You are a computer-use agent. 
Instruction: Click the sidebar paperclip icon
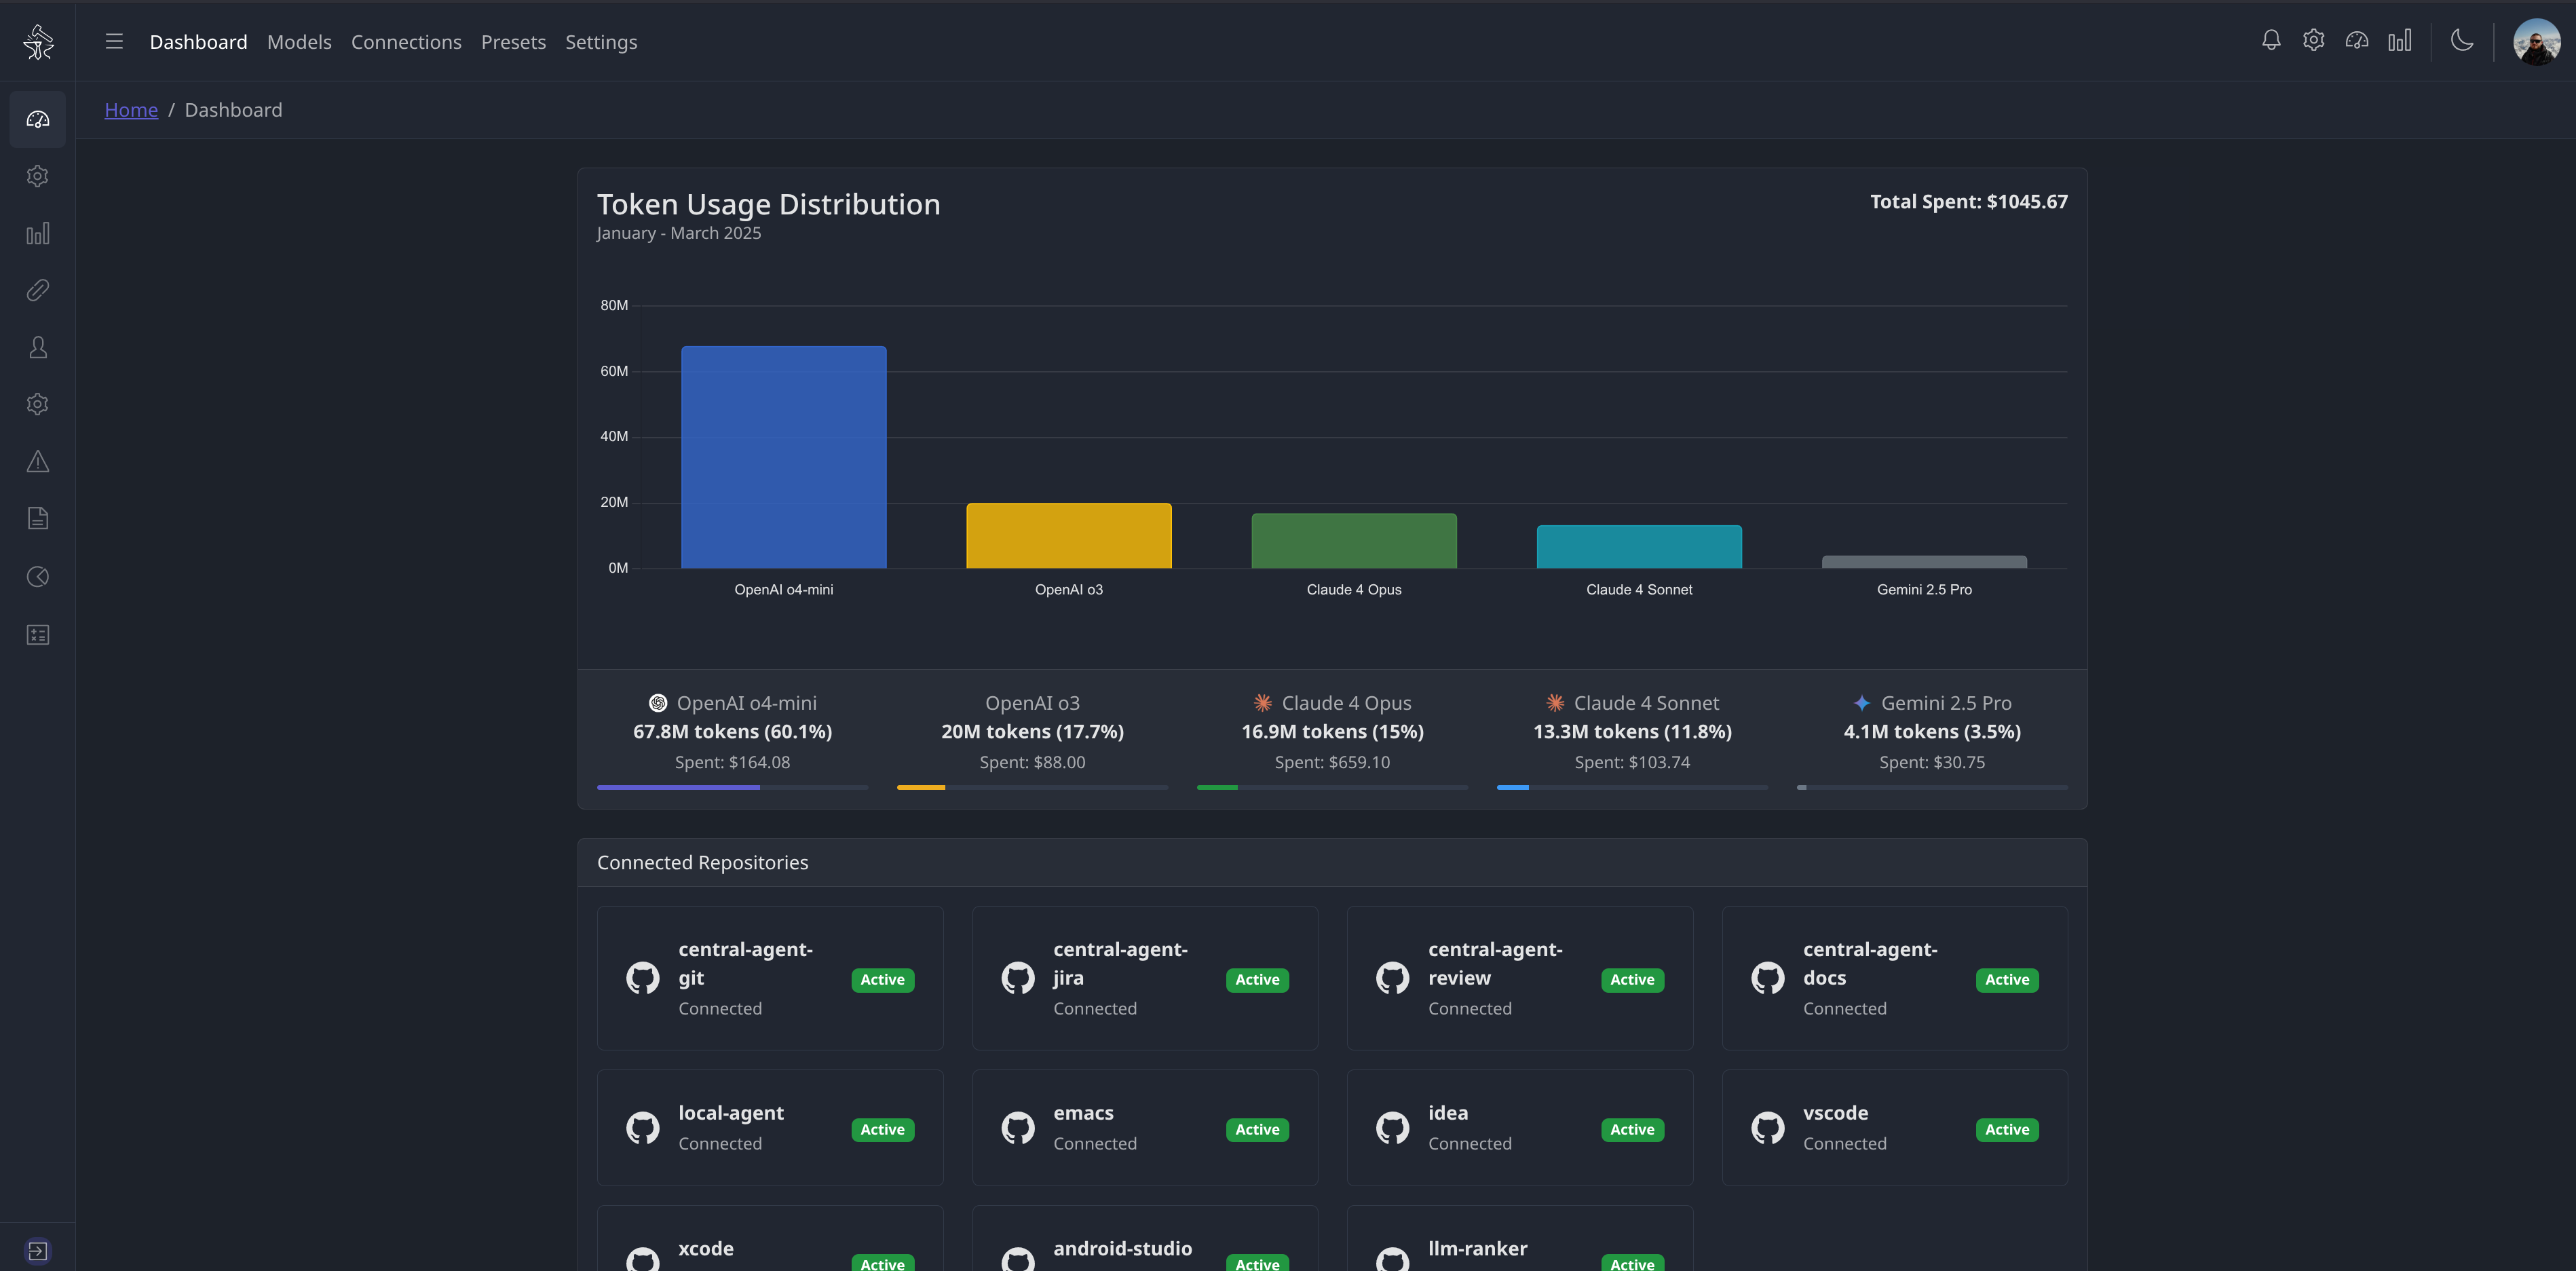[x=38, y=290]
